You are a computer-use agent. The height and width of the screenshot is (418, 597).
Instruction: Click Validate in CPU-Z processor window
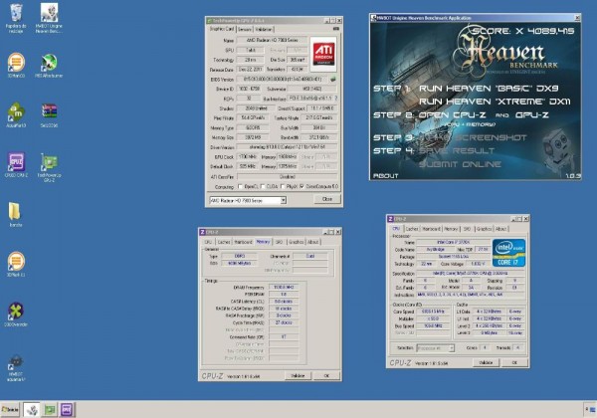(x=486, y=363)
